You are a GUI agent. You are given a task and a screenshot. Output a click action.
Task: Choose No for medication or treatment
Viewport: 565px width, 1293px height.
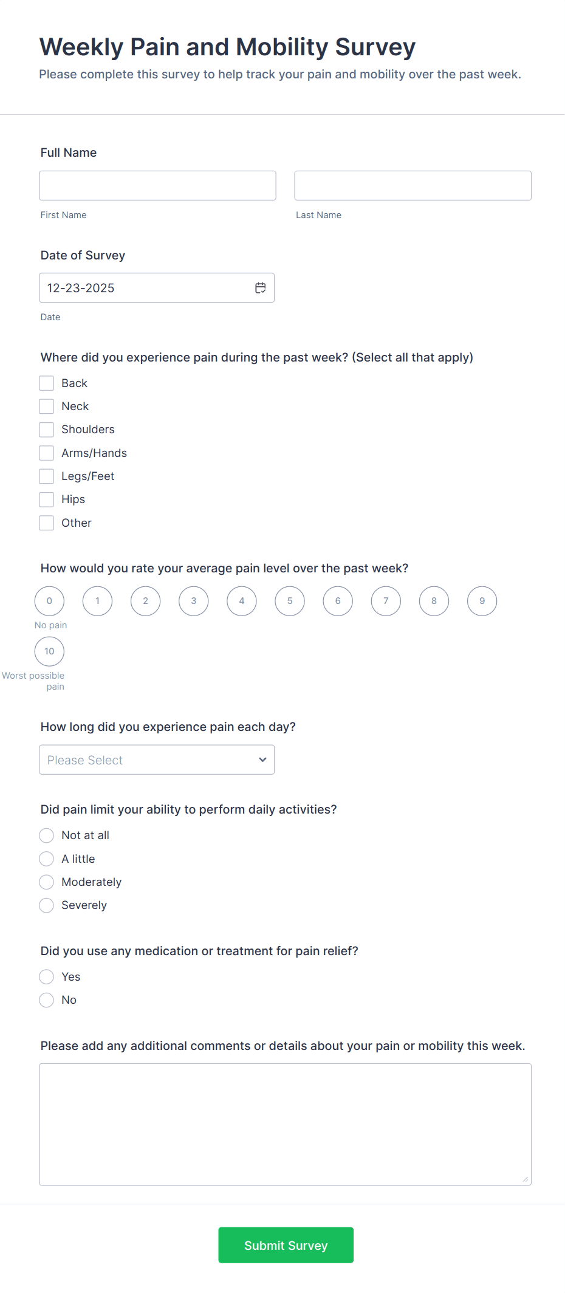tap(47, 1000)
